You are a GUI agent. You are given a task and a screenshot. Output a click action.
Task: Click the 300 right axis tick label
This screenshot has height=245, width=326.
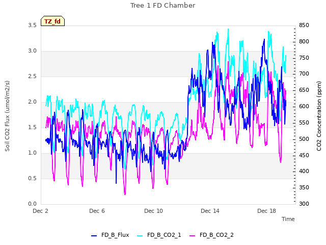pyautogui.click(x=304, y=204)
